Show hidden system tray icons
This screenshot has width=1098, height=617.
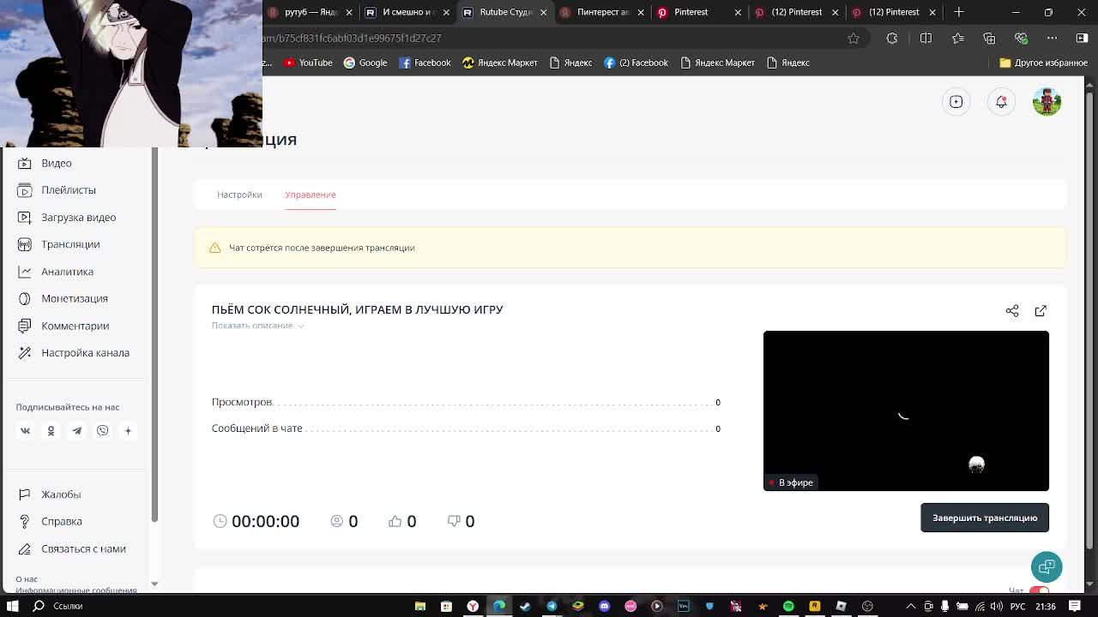[911, 606]
